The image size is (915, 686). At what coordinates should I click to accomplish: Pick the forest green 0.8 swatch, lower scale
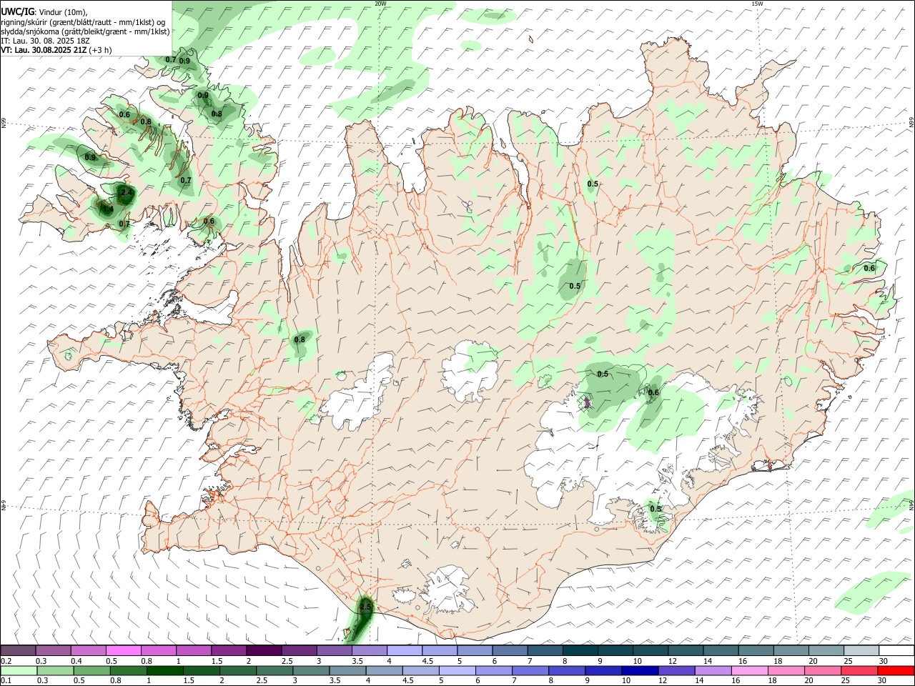(128, 670)
